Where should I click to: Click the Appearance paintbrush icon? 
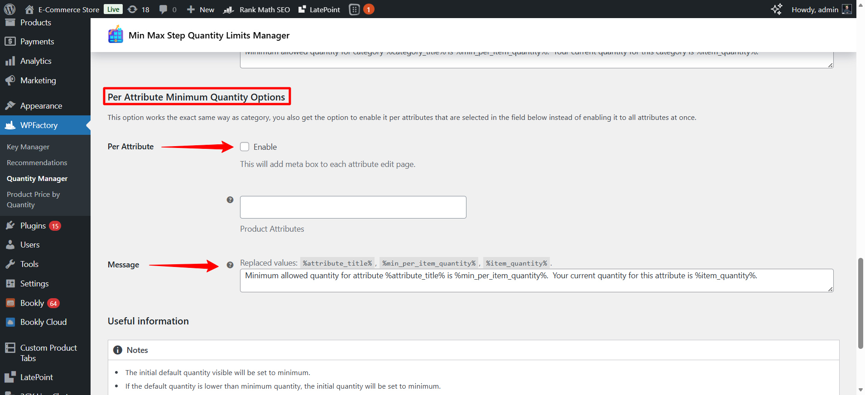click(x=10, y=105)
